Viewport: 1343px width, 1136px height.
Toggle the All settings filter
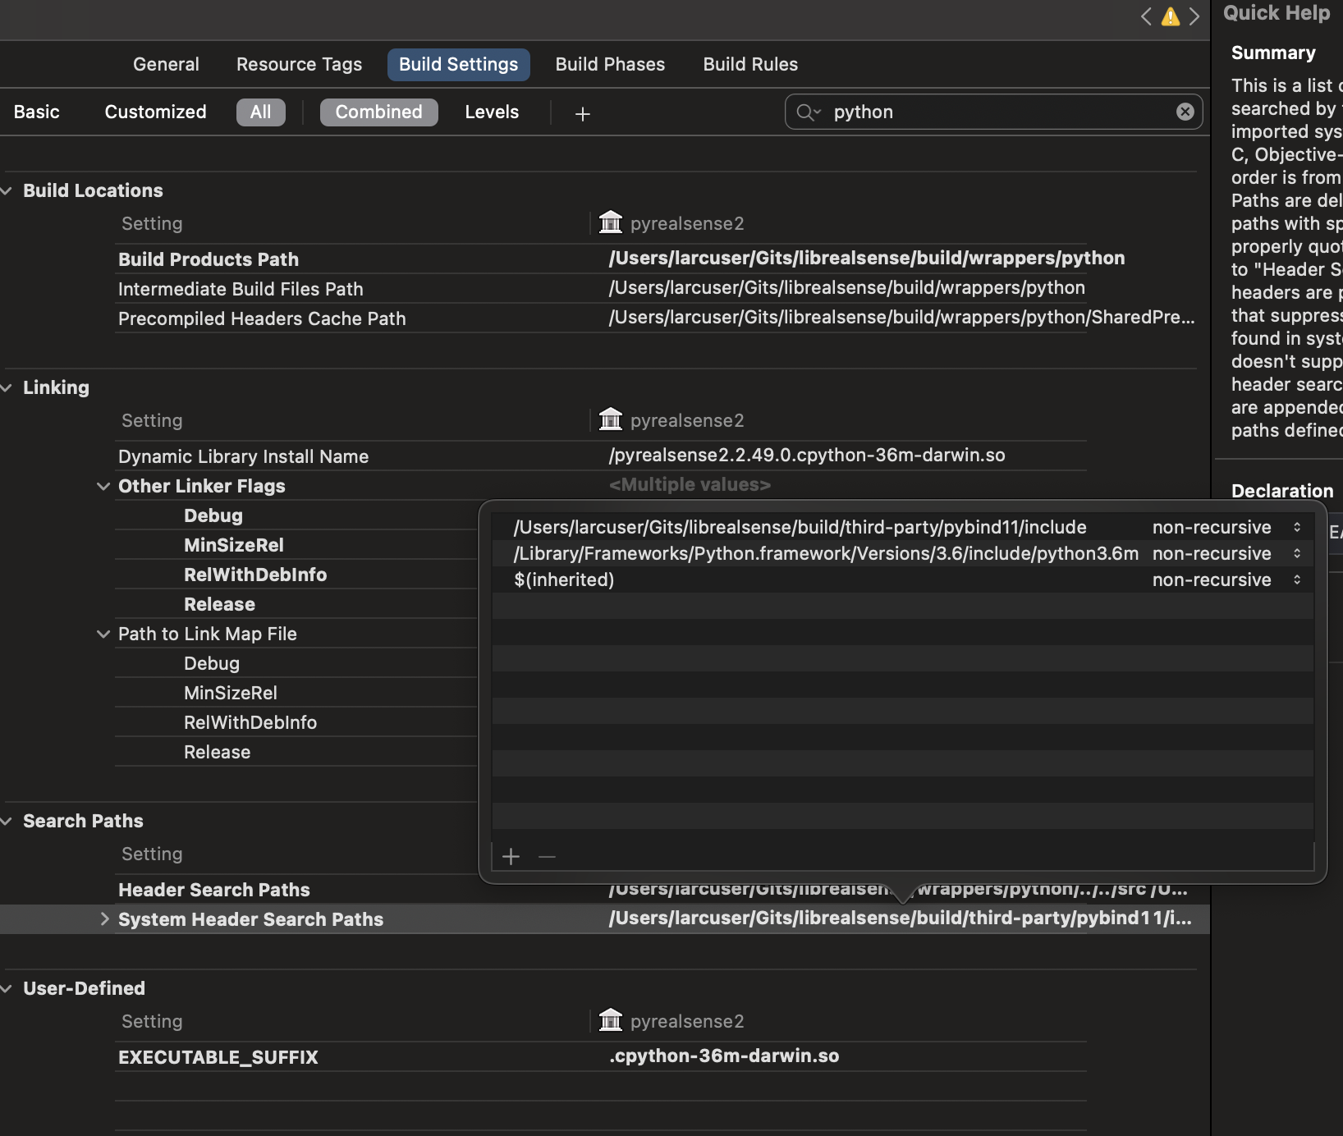click(x=260, y=112)
